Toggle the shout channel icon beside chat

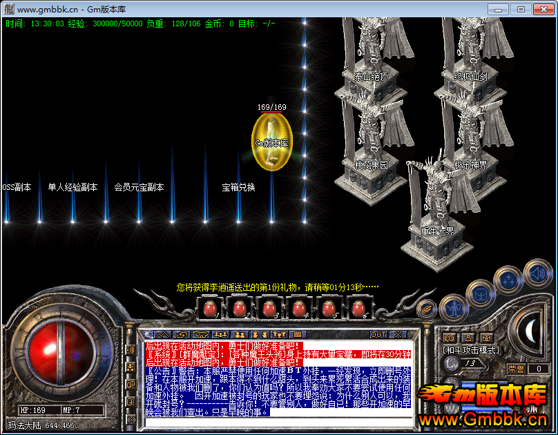(131, 350)
